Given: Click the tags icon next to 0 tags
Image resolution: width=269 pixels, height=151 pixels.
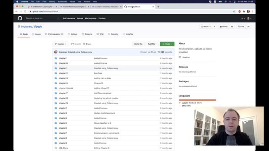Looking at the screenshot, I should [x=84, y=44].
